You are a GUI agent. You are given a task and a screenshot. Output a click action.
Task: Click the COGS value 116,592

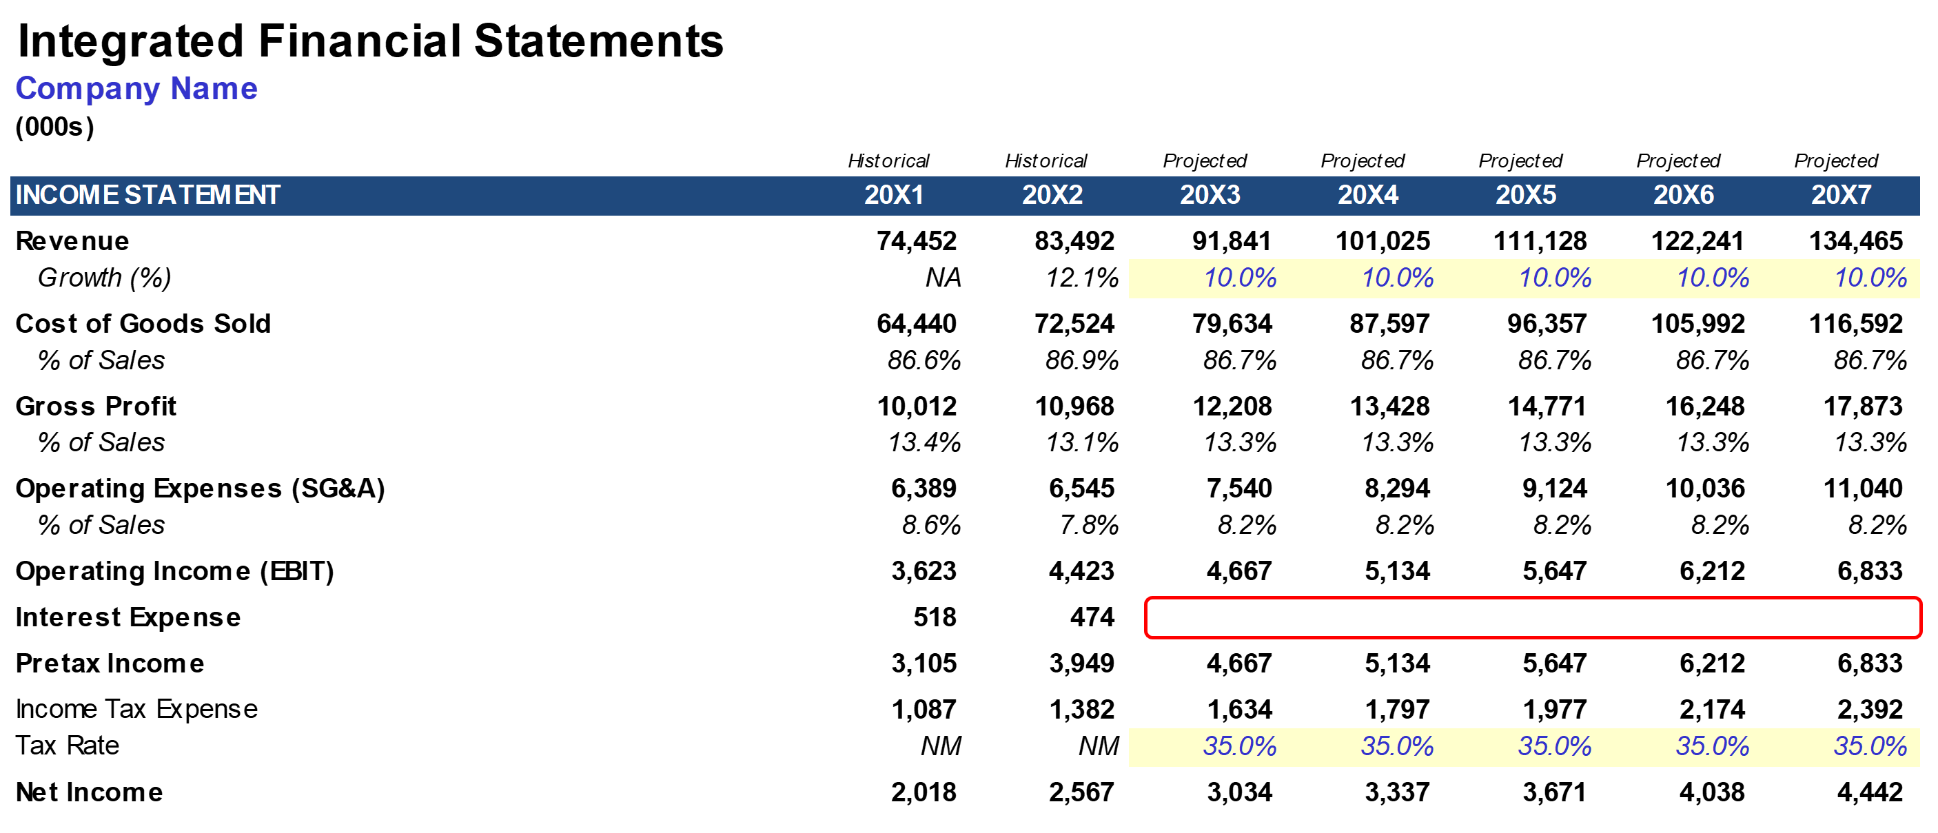tap(1856, 324)
